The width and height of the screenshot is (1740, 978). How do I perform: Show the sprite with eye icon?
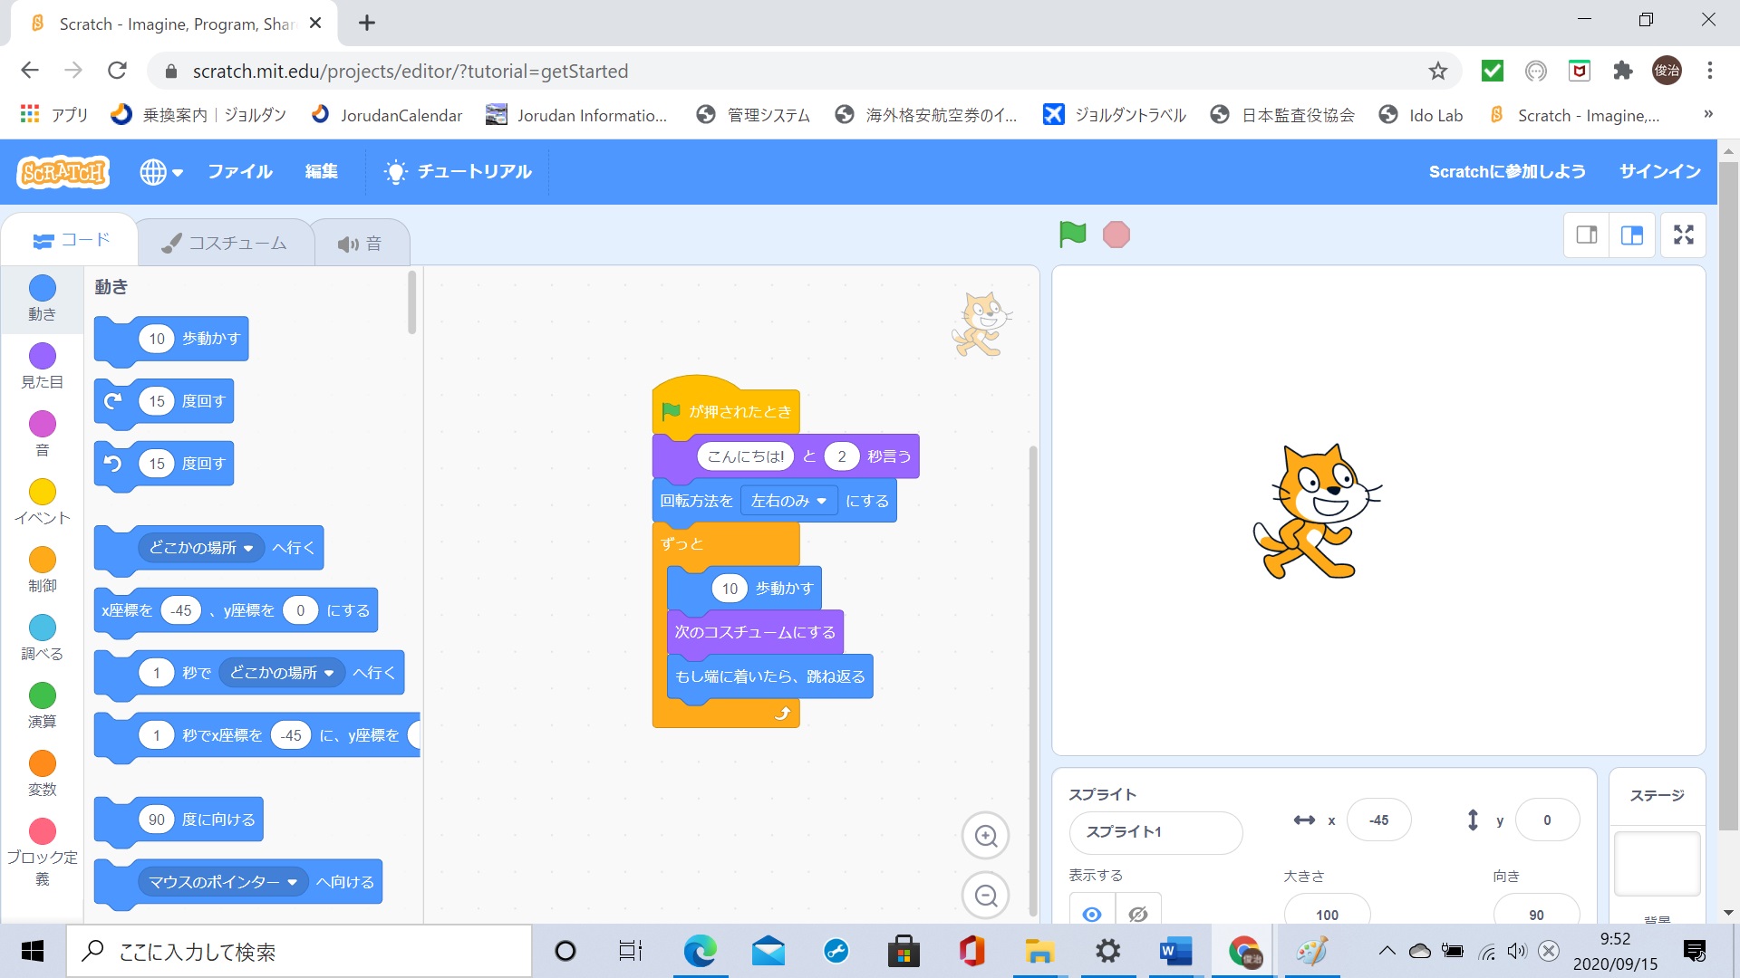point(1092,914)
